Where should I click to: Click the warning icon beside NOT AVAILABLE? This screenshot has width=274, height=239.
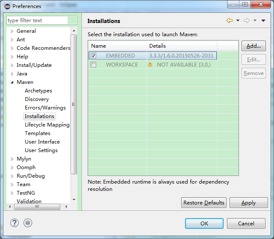[150, 64]
